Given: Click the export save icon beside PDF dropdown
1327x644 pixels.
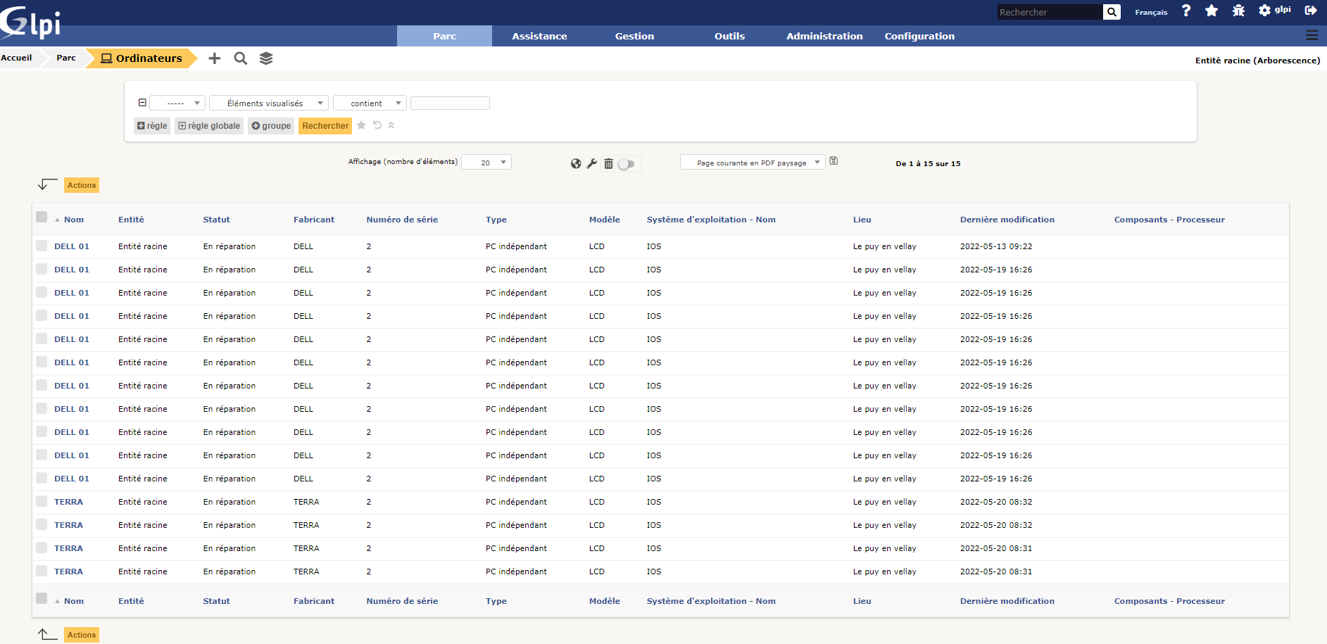Looking at the screenshot, I should [834, 161].
